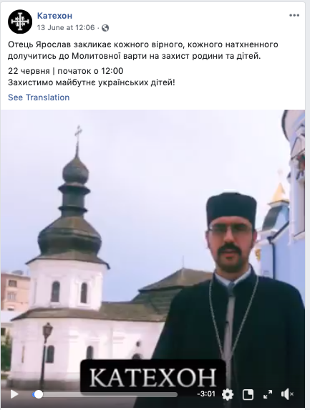The width and height of the screenshot is (310, 410).
Task: Click the Катехон page name link
Action: coord(54,16)
